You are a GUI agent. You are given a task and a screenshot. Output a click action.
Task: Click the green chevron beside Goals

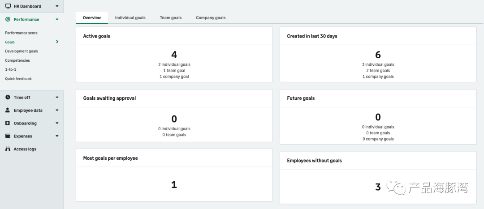[x=57, y=42]
